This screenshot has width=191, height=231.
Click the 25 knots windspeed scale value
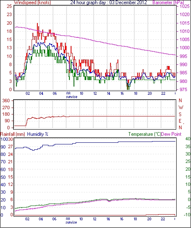[x=9, y=6]
